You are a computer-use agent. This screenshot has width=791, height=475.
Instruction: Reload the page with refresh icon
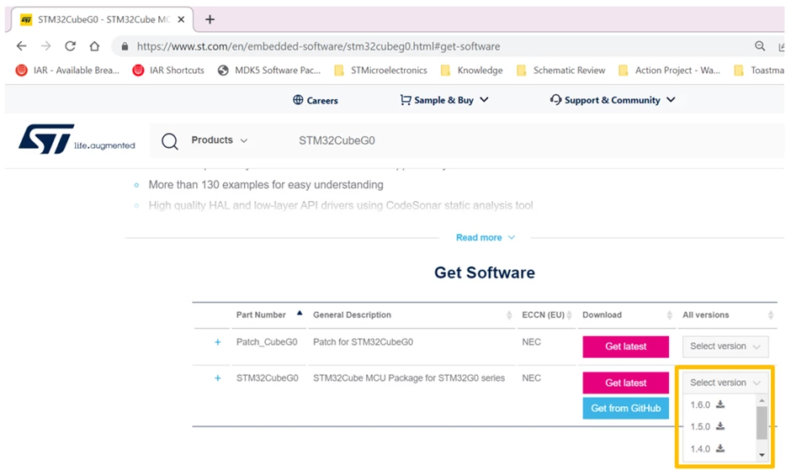click(70, 46)
